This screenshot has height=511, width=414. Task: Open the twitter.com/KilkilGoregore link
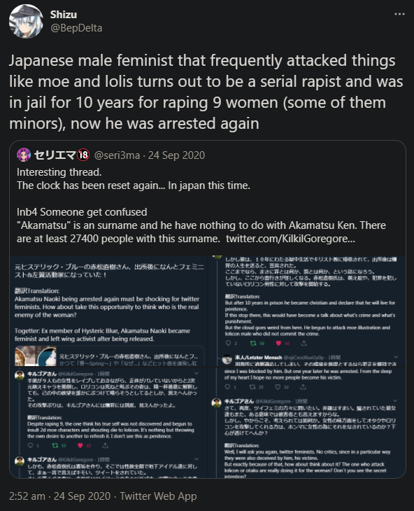[290, 239]
